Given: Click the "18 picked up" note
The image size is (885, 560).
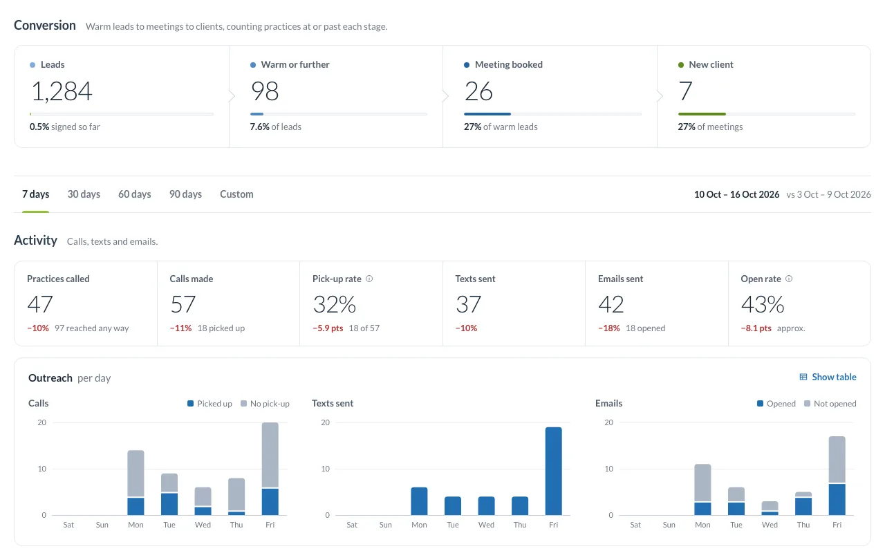Looking at the screenshot, I should (221, 328).
